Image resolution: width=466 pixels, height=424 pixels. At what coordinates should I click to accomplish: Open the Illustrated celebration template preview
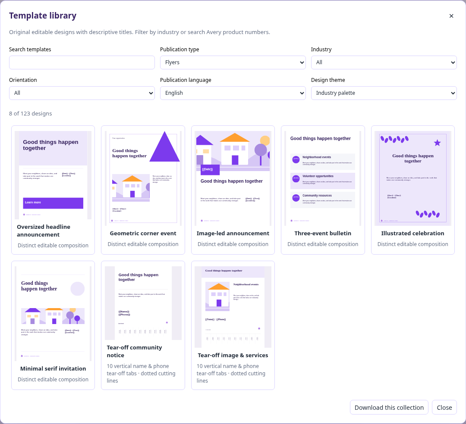click(413, 178)
